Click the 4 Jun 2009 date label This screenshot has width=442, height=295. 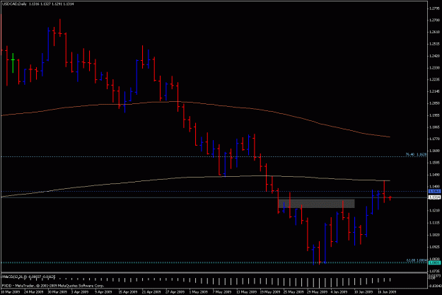pyautogui.click(x=339, y=292)
